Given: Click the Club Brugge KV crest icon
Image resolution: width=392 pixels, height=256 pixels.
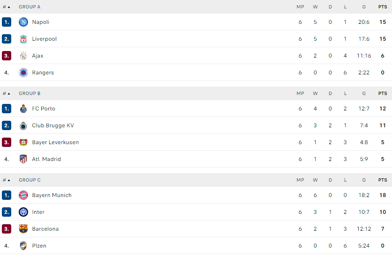Looking at the screenshot, I should coord(23,125).
